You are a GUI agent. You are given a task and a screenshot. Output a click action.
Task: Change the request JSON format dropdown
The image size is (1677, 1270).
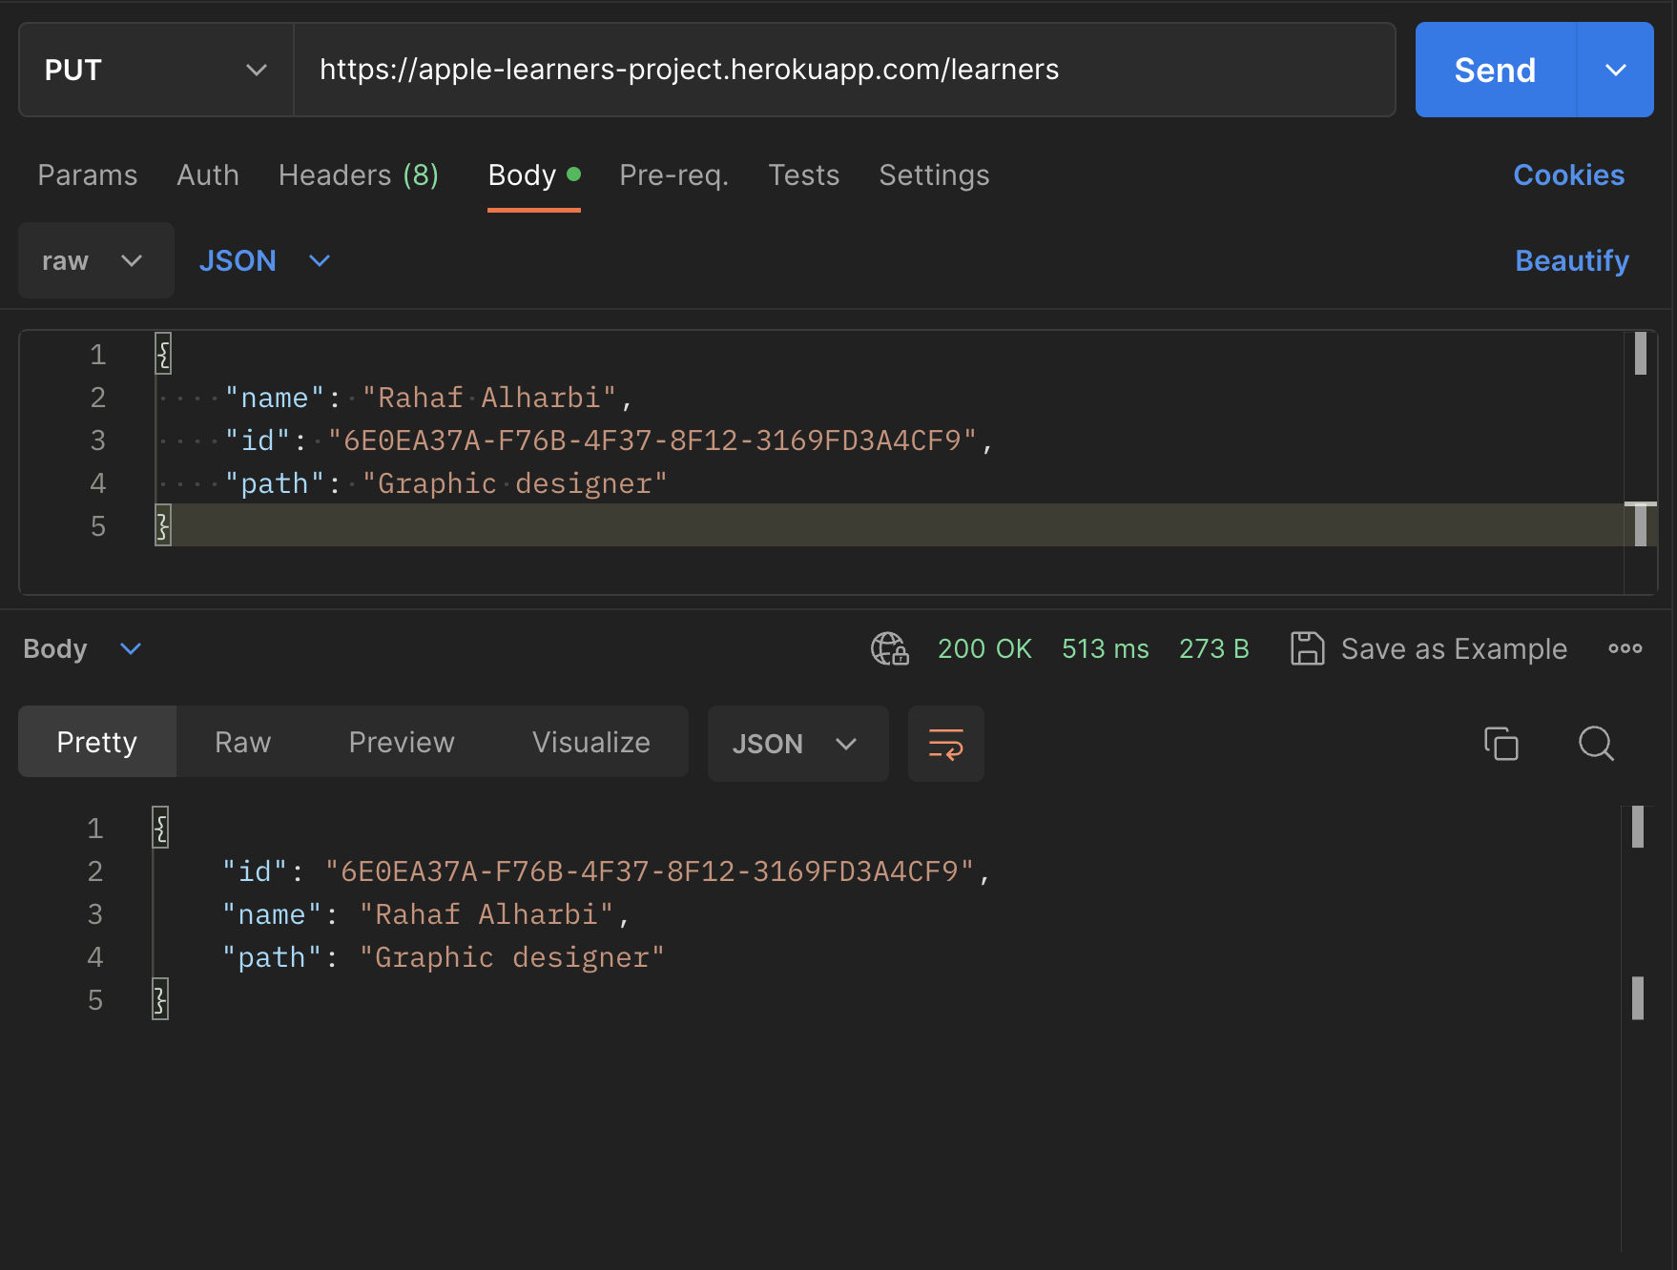264,260
